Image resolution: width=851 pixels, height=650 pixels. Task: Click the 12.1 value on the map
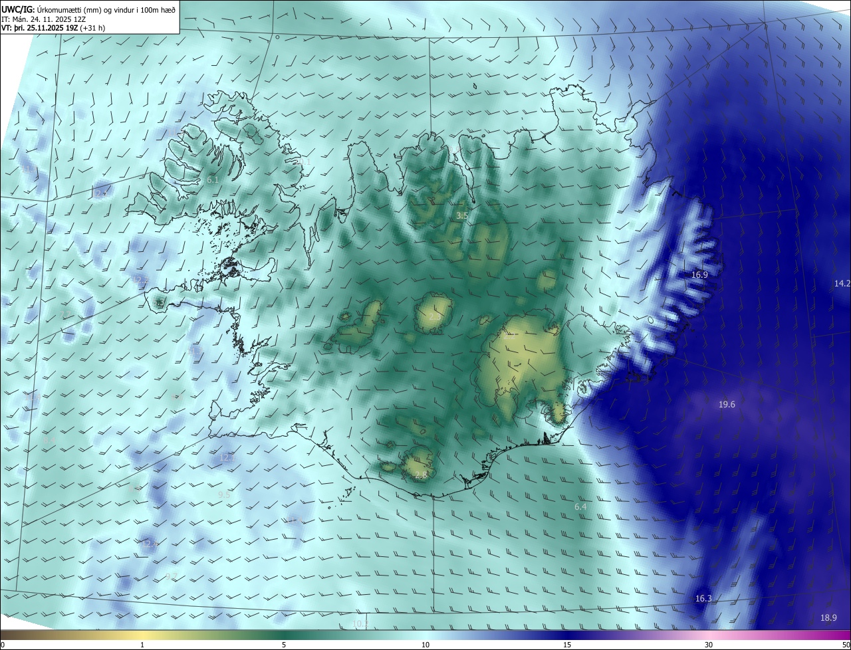tap(227, 457)
